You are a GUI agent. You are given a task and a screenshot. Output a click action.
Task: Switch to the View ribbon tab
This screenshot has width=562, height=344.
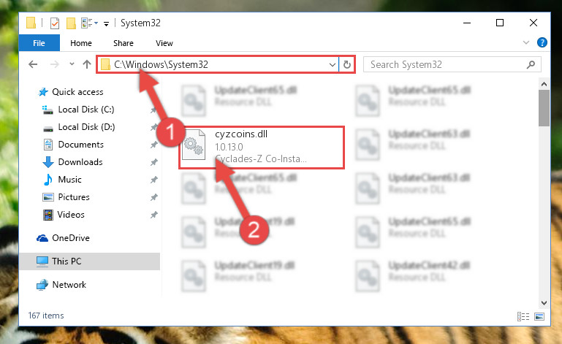point(164,43)
